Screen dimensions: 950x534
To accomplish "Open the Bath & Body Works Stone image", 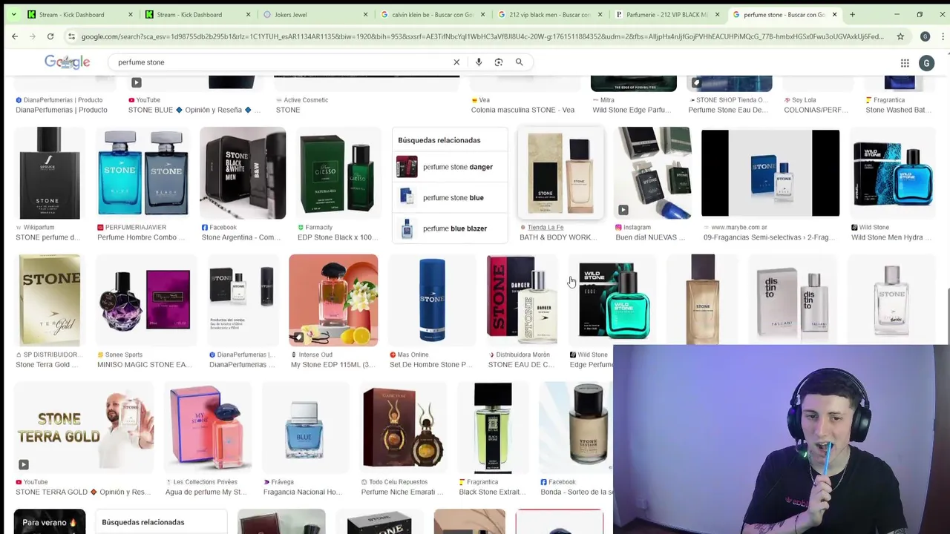I will [x=560, y=173].
